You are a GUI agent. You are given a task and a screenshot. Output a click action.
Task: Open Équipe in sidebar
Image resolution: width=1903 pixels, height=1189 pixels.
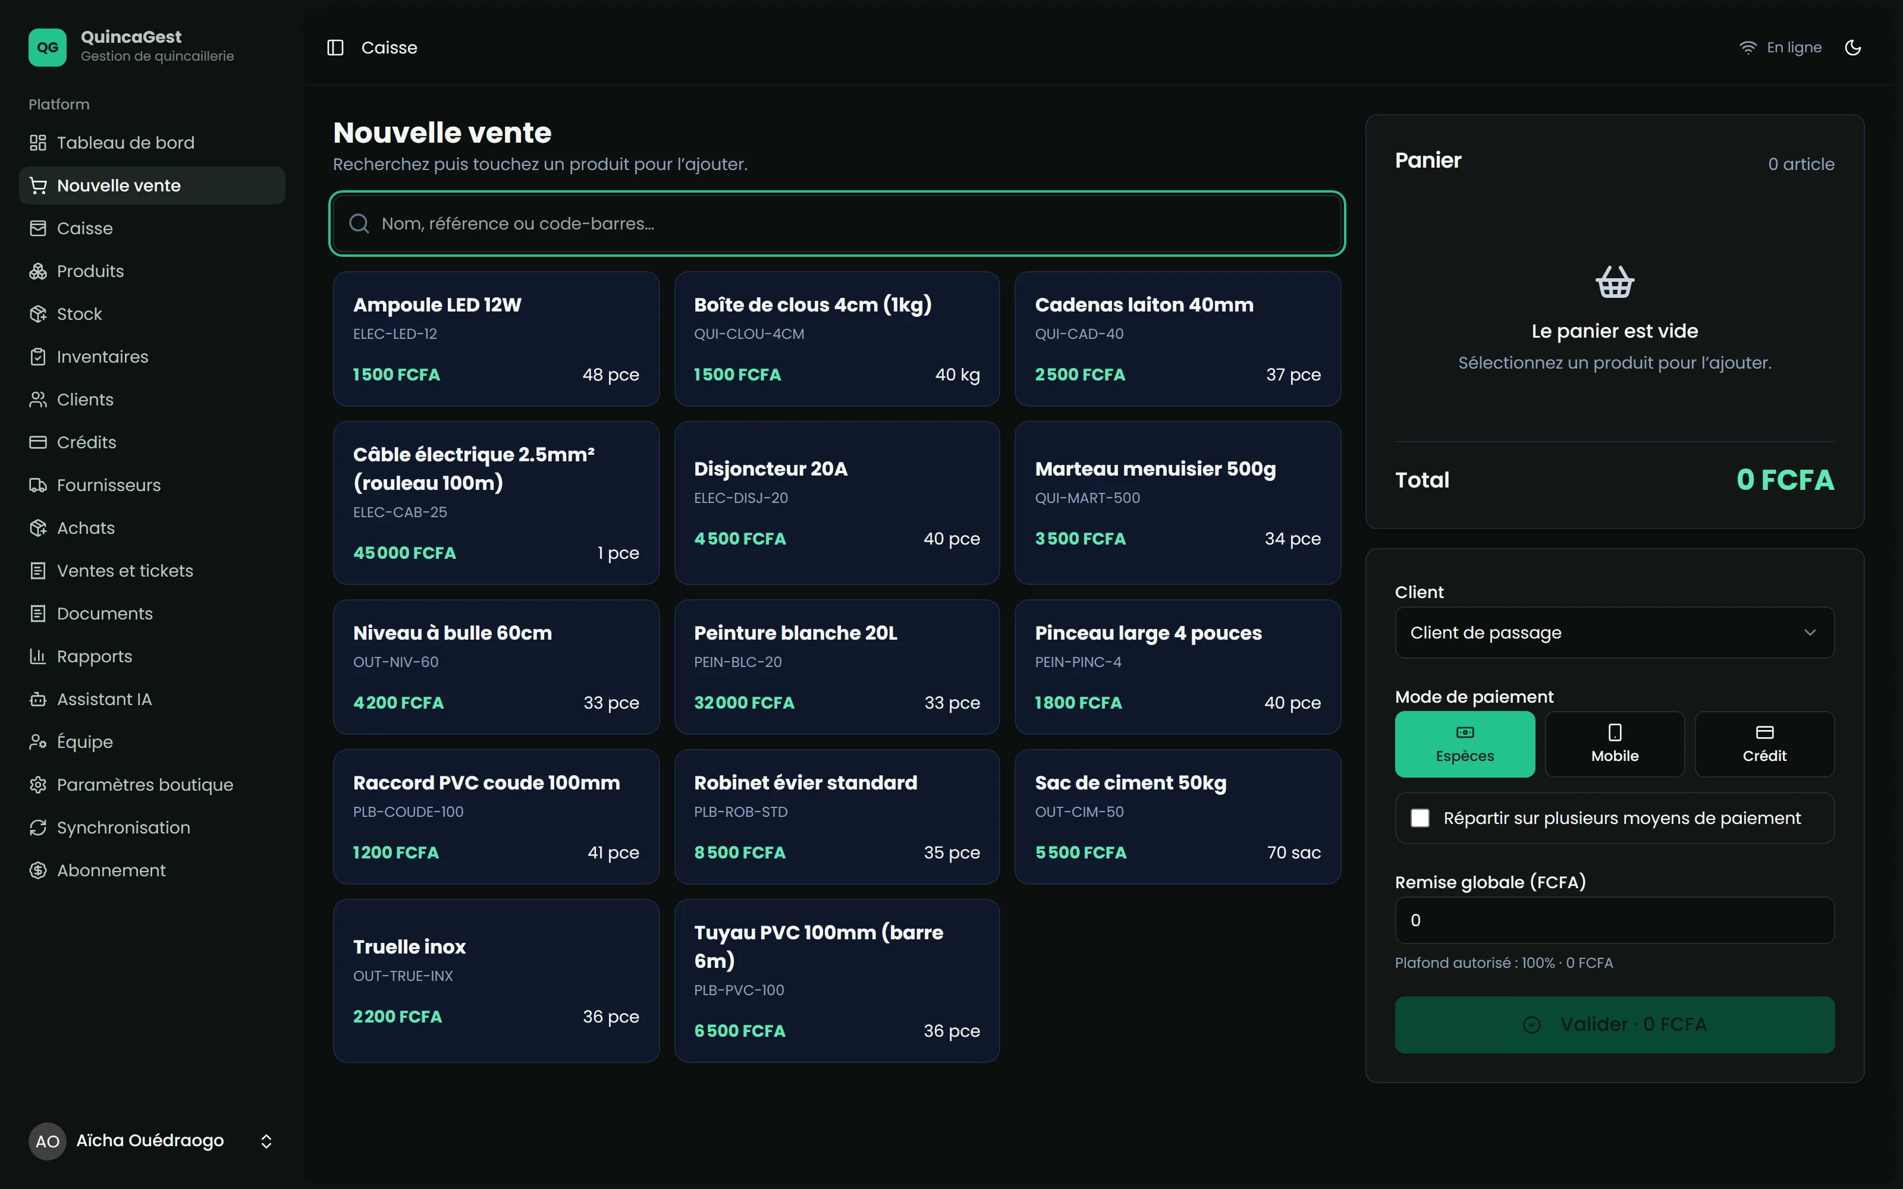(152, 743)
